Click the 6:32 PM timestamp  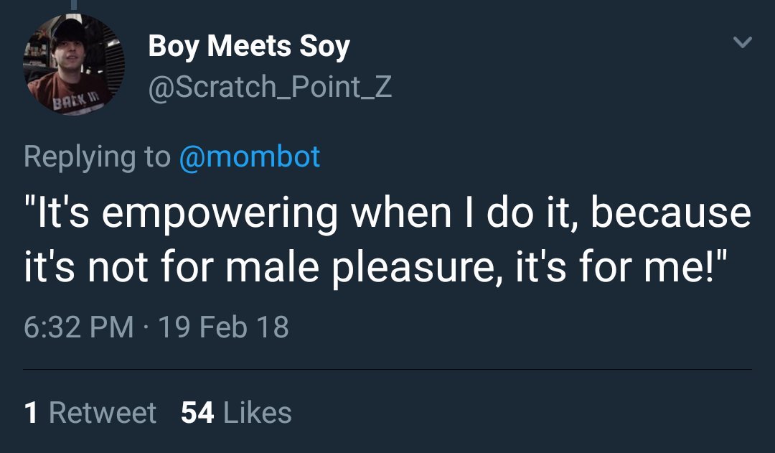tap(78, 327)
